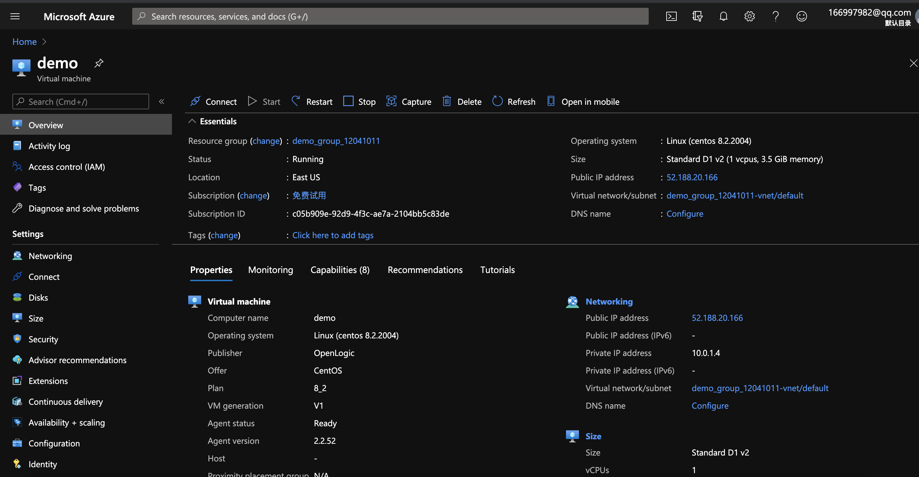The width and height of the screenshot is (919, 477).
Task: Click Start in the toolbar
Action: click(264, 102)
